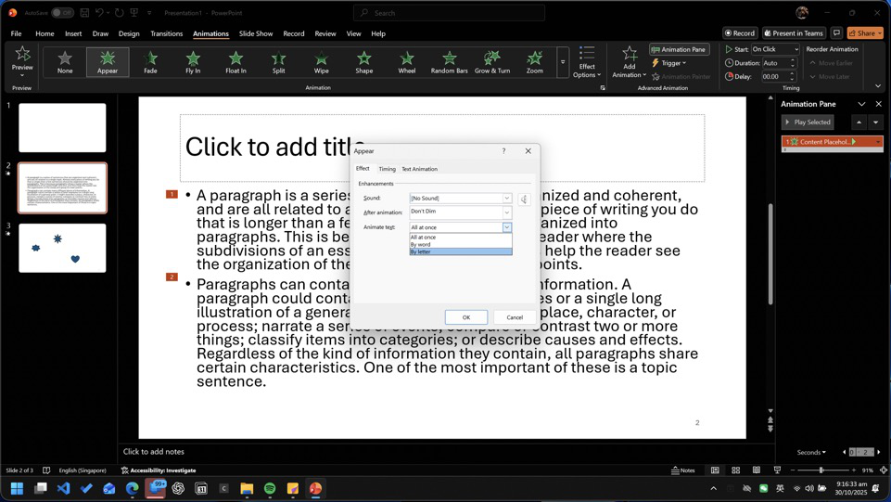Open Windows Start menu

pos(17,488)
